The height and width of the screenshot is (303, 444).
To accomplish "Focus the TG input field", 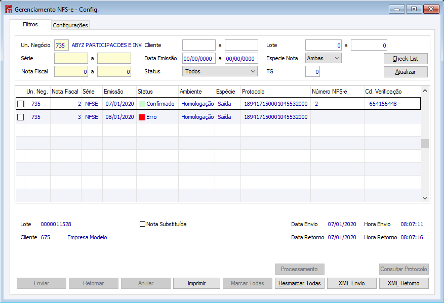I will point(312,72).
